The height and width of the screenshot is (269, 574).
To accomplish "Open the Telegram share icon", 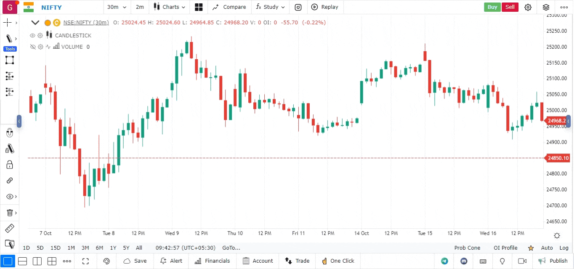I will click(x=444, y=261).
